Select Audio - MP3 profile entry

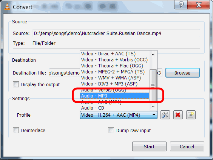pyautogui.click(x=115, y=96)
